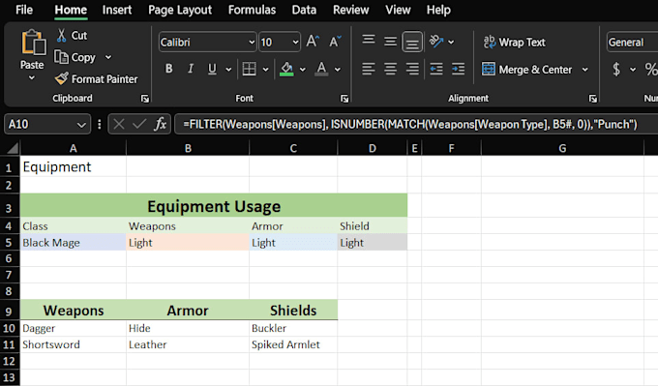Open the File menu
Viewport: 658px width, 386px height.
[x=24, y=10]
